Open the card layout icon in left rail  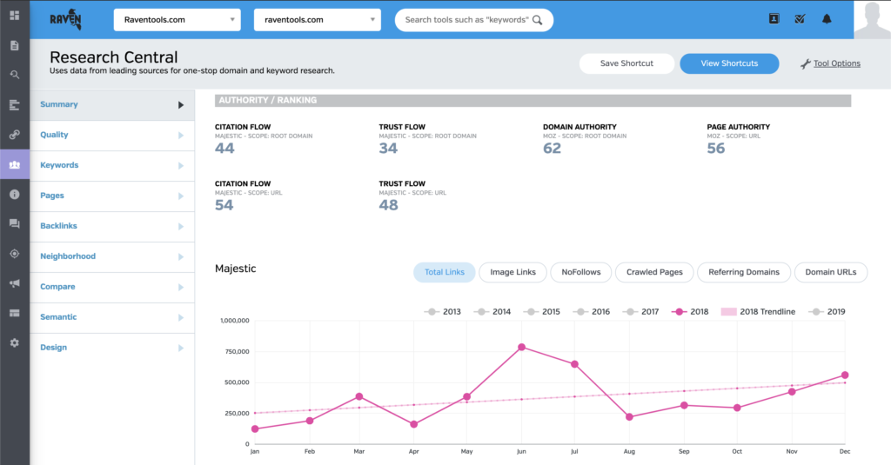[15, 313]
